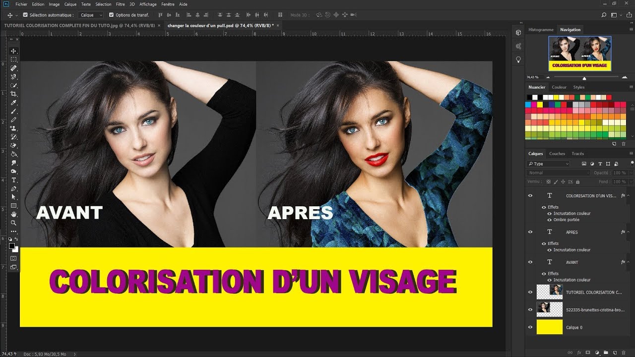
Task: Add a layer mask
Action: [587, 353]
